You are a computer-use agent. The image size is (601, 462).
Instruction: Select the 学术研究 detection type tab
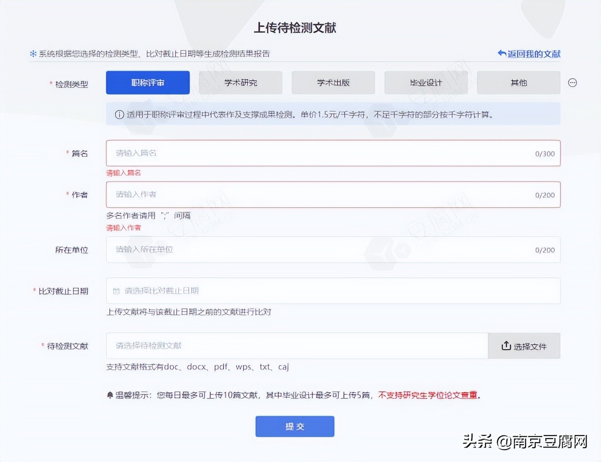point(240,82)
